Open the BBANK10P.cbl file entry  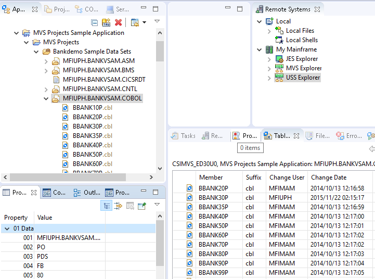point(92,108)
